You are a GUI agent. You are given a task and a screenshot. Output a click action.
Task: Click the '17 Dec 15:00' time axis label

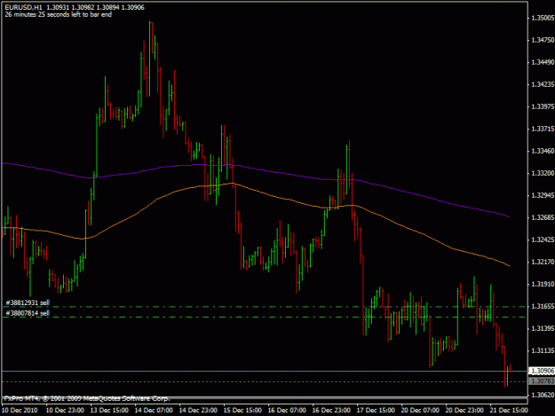click(376, 411)
